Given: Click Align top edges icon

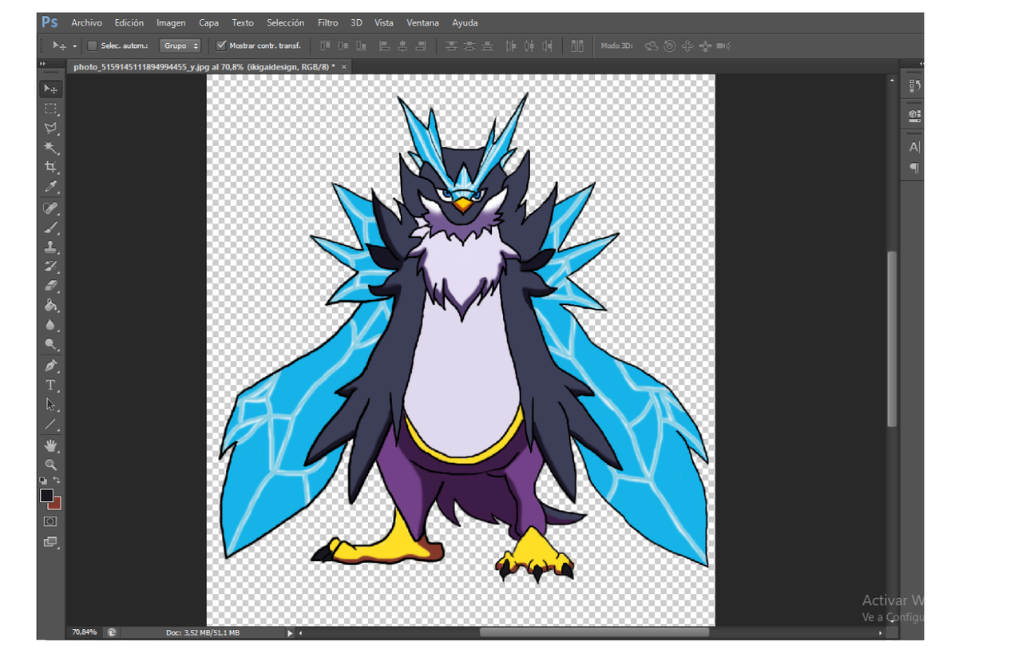Looking at the screenshot, I should 324,46.
